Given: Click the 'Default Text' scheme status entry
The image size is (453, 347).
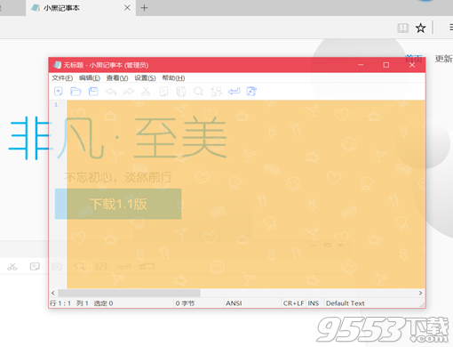Looking at the screenshot, I should [x=346, y=303].
